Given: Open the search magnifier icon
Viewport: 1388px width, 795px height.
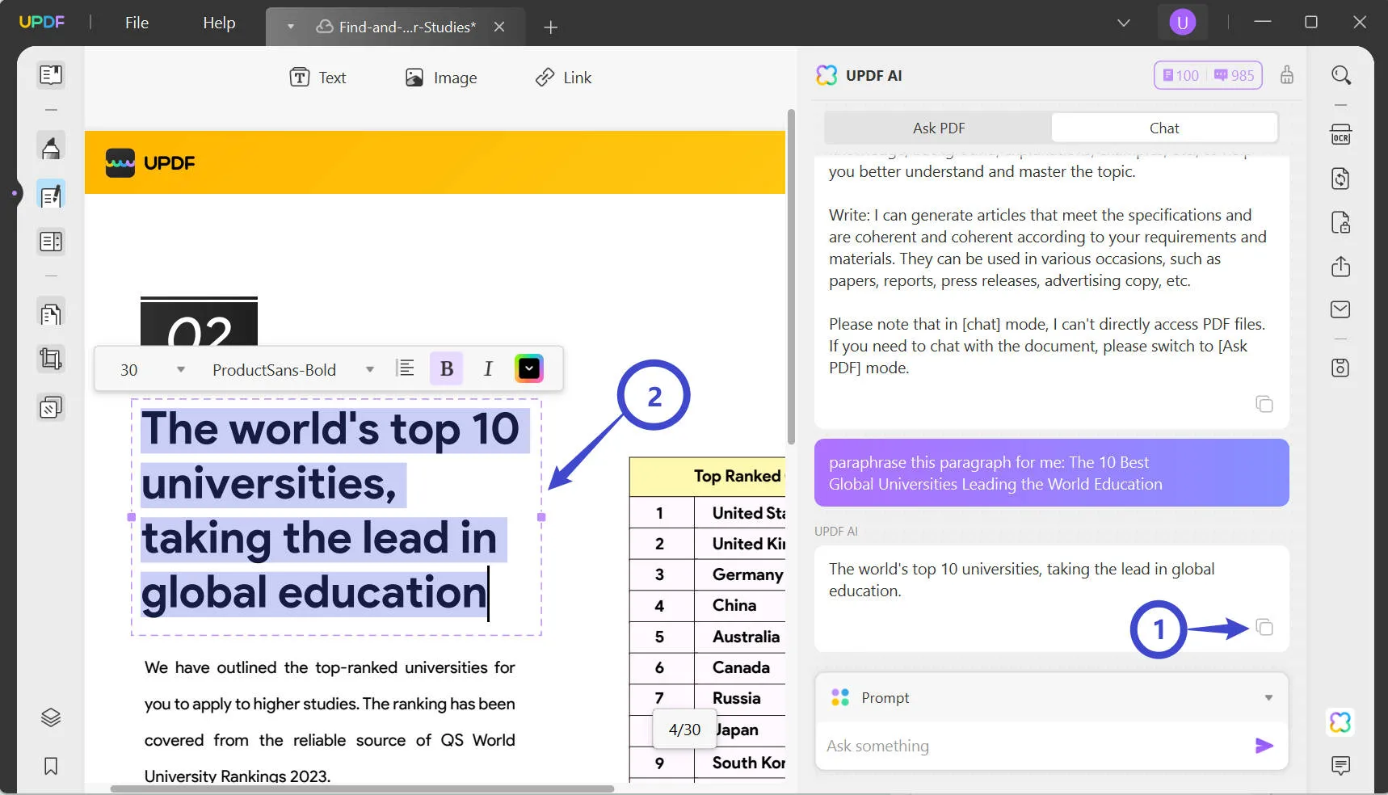Looking at the screenshot, I should click(x=1341, y=75).
